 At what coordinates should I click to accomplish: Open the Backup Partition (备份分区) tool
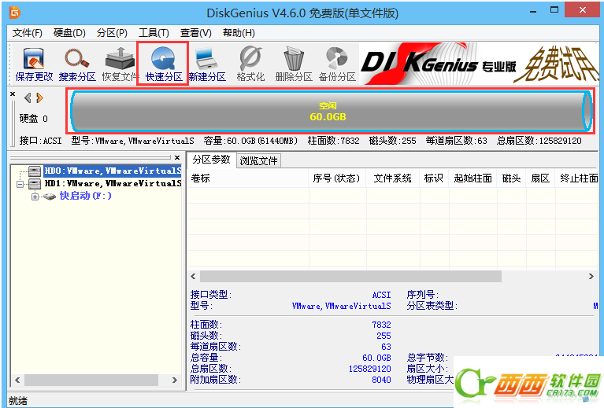(x=337, y=64)
